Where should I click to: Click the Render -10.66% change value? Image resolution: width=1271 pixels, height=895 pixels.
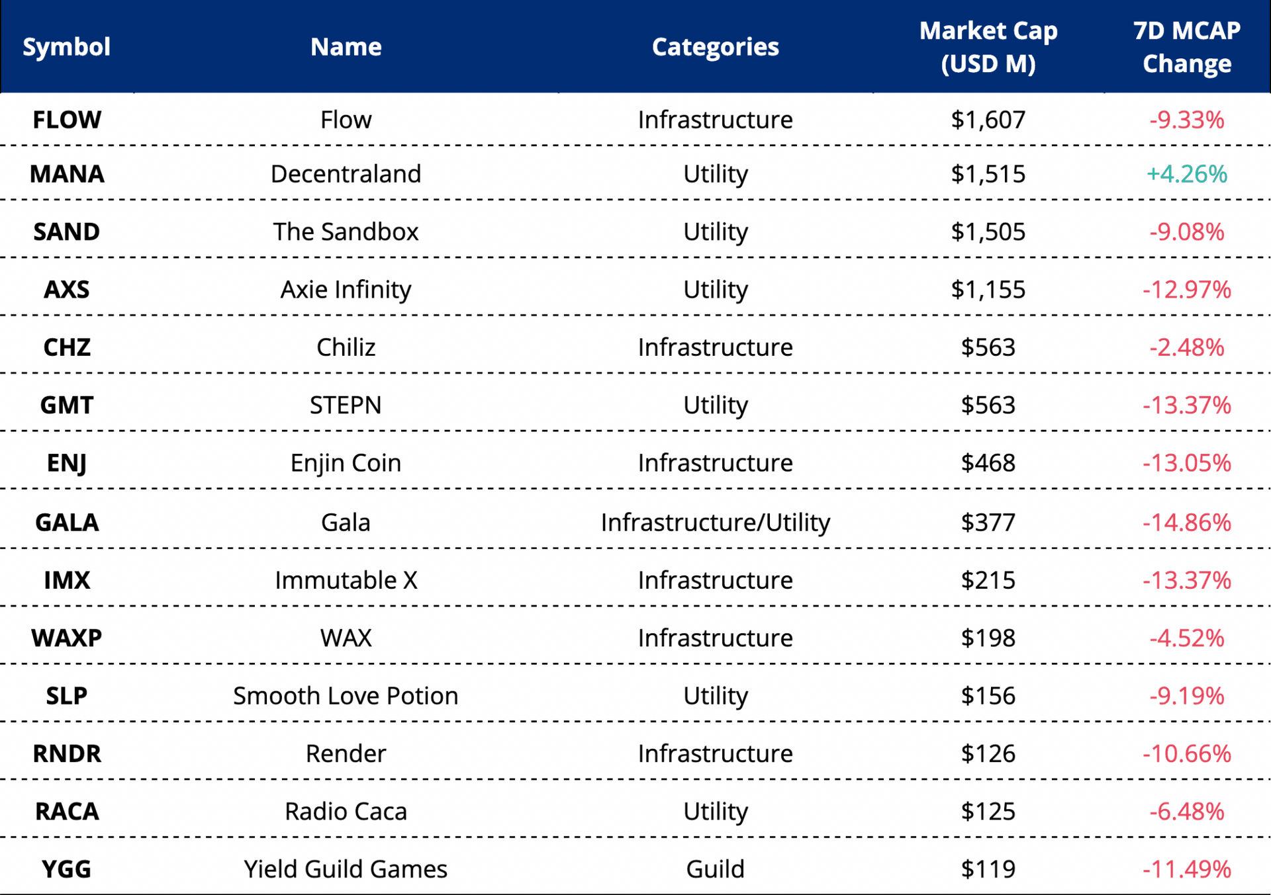(1186, 753)
